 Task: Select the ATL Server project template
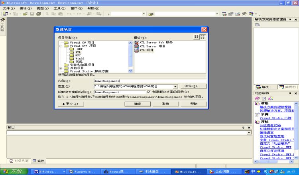point(150,46)
